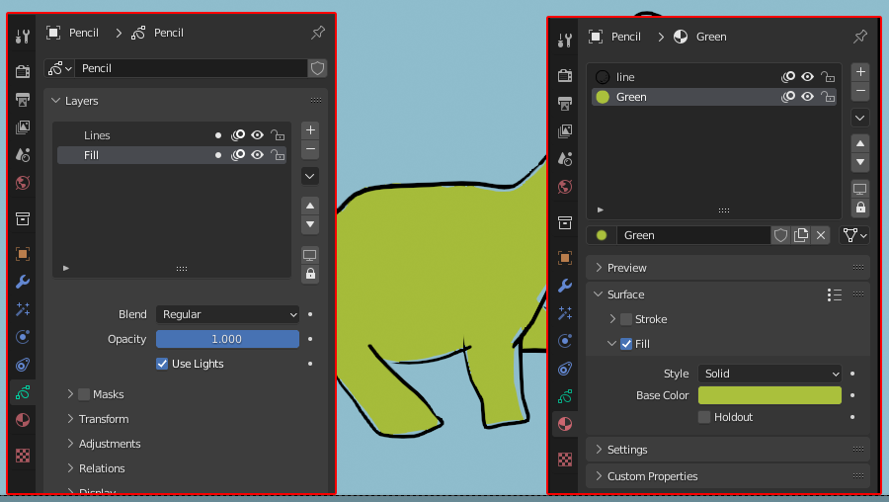Hide the Green material with its eye icon
Image resolution: width=889 pixels, height=502 pixels.
point(807,97)
